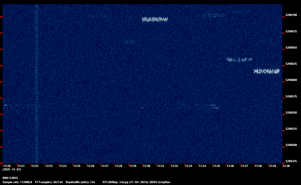Click the 5288500 frequency label
Screen dimensions: 301x185
pos(291,145)
